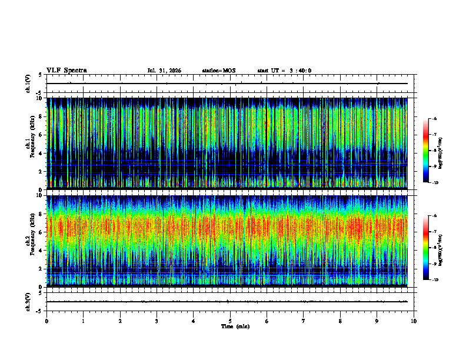Click the "4" kHz tick on ch.2 axis
This screenshot has height=360, width=466.
click(41, 251)
